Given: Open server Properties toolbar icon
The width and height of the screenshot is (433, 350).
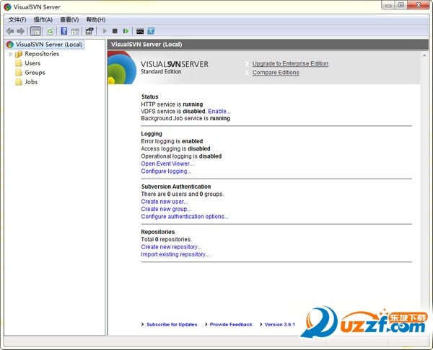Looking at the screenshot, I should (x=89, y=31).
